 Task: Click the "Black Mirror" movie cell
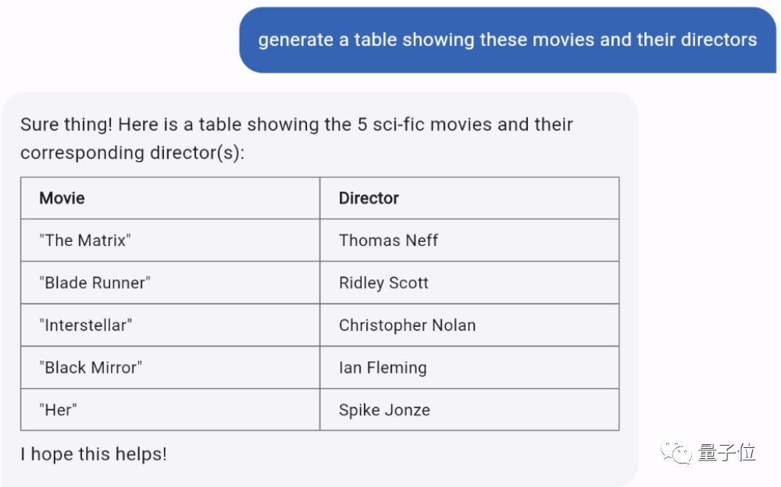click(91, 368)
